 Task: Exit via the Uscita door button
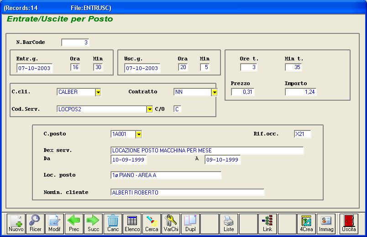(349, 223)
